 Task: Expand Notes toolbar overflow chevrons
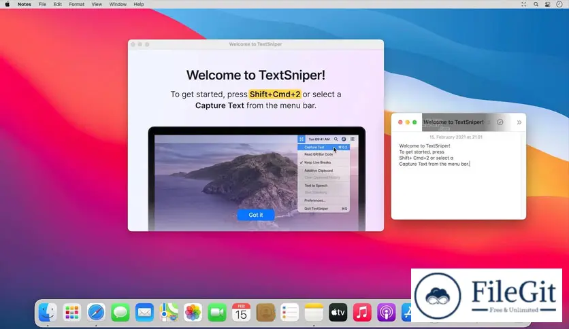coord(519,122)
